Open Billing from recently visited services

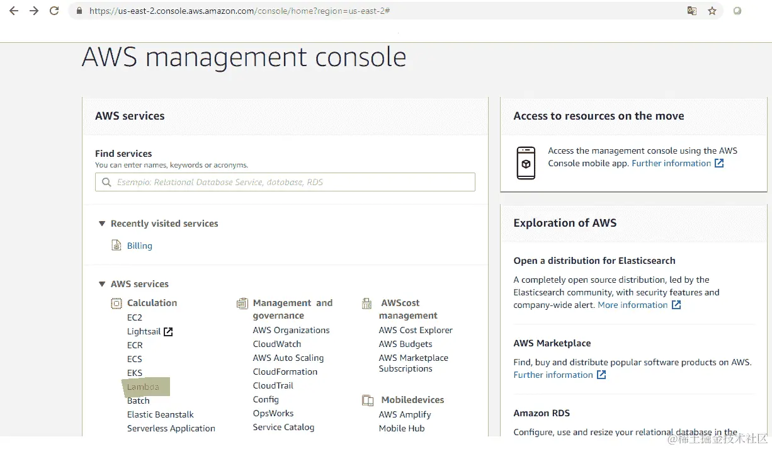[140, 246]
